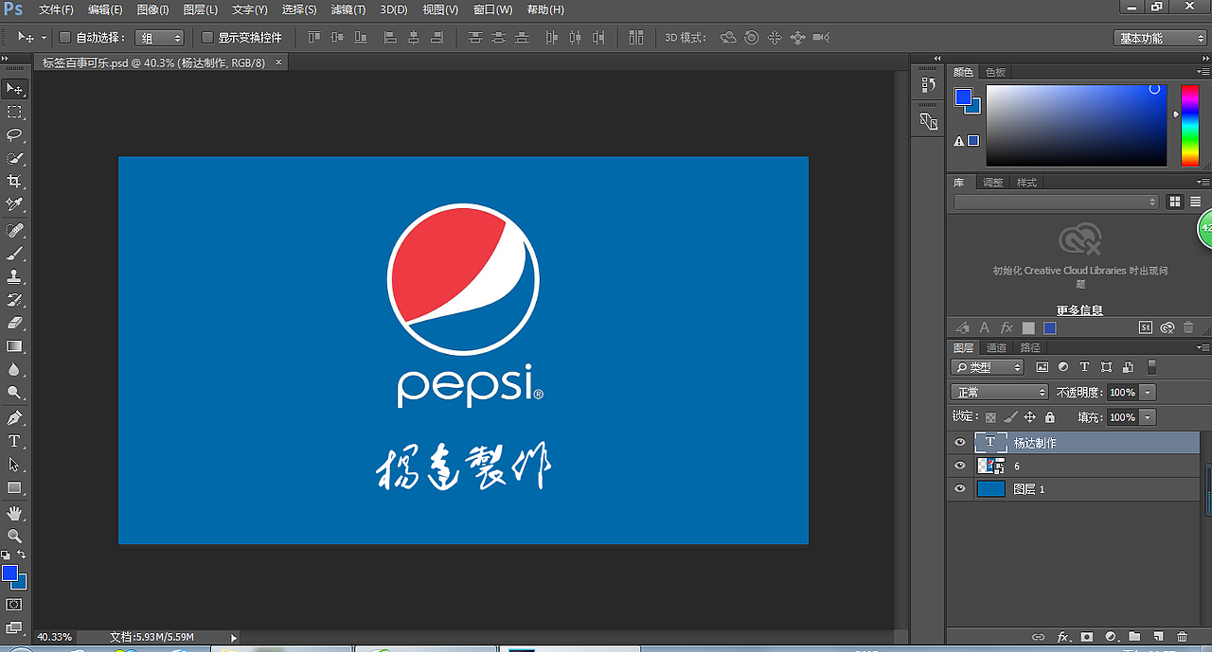
Task: Align top edges in options bar
Action: pyautogui.click(x=314, y=38)
